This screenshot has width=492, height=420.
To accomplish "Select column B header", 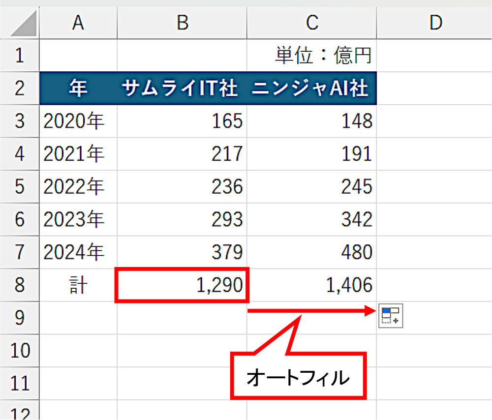I will click(x=182, y=23).
